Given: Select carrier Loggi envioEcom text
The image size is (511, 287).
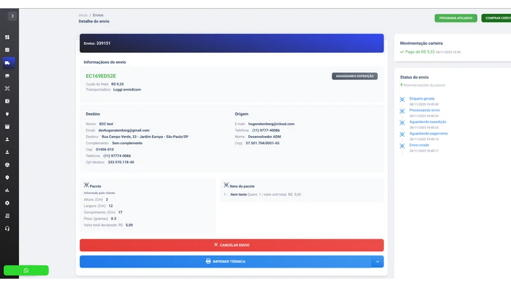Looking at the screenshot, I should (x=127, y=90).
